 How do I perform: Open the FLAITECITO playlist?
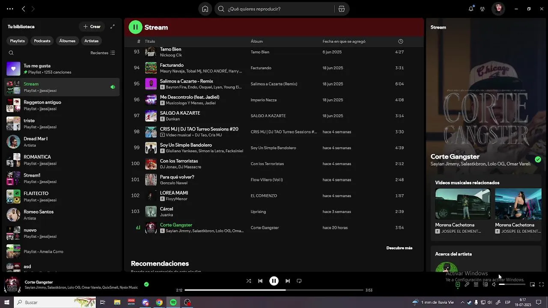tap(62, 196)
